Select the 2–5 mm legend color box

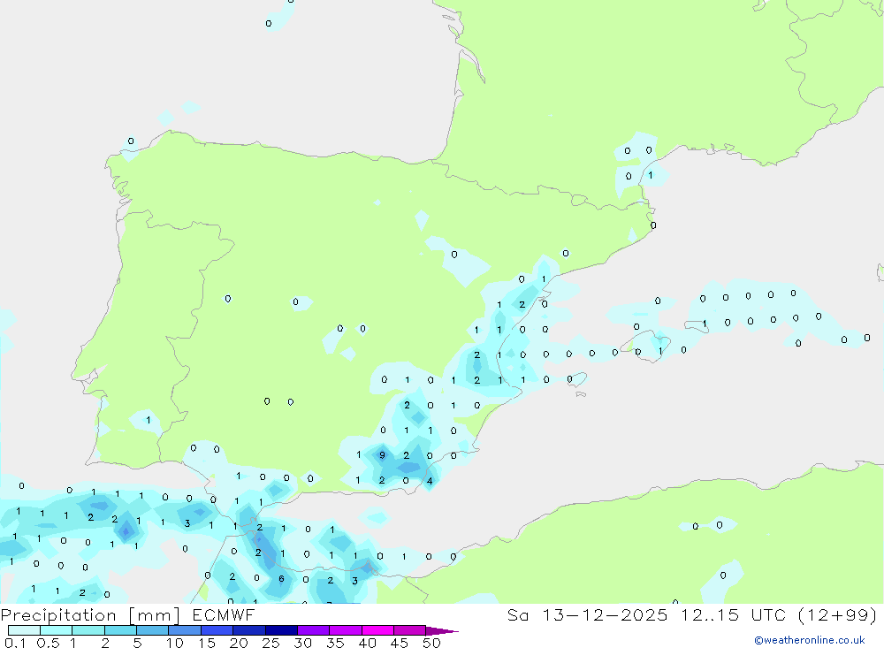coord(120,630)
